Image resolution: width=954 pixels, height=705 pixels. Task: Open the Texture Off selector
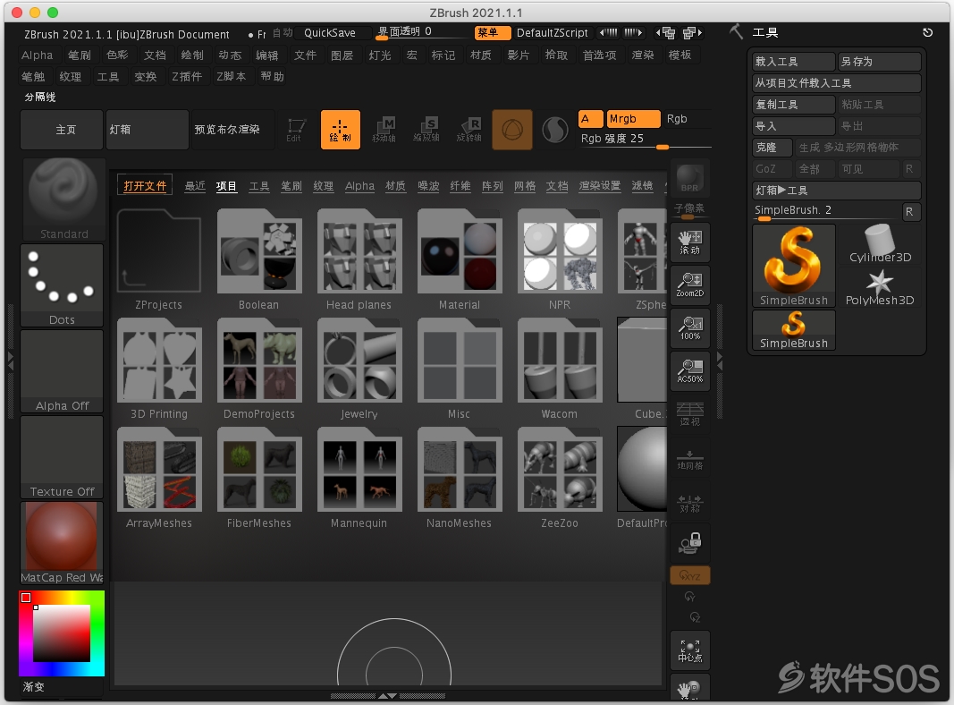coord(62,457)
